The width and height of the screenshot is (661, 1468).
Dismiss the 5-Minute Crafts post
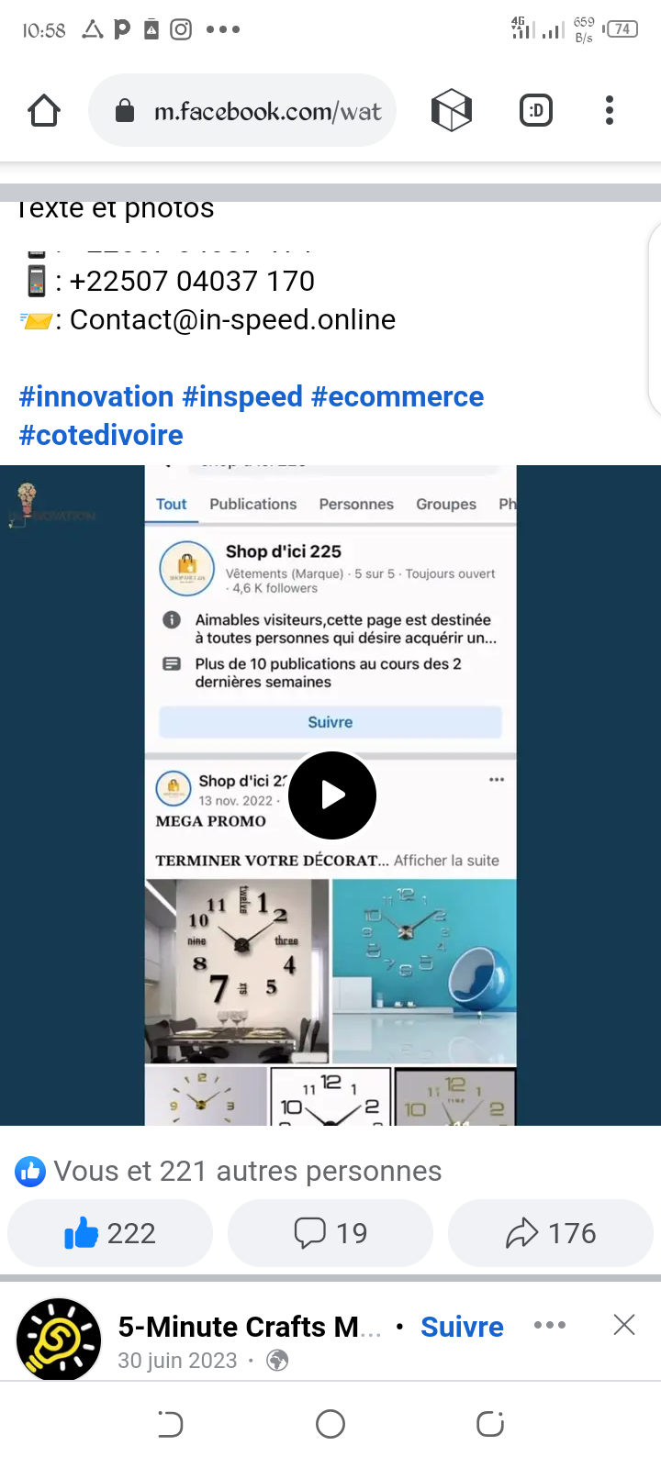tap(624, 1325)
